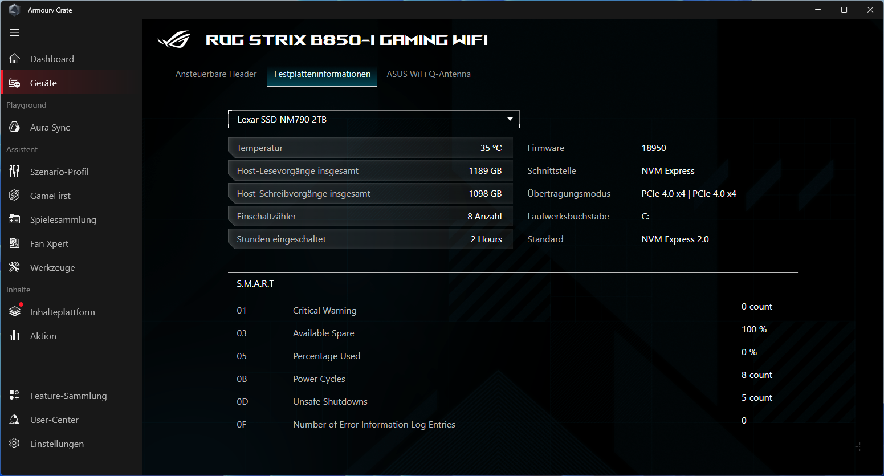Open the Aktion section
This screenshot has width=884, height=476.
click(43, 336)
